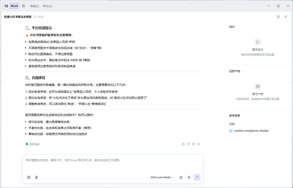Open the 编辑(E) menu
Viewport: 293px width, 188px height.
34,6
